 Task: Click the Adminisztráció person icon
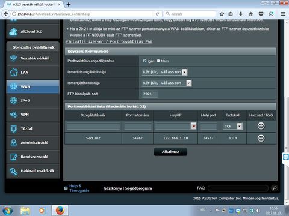tap(13, 143)
